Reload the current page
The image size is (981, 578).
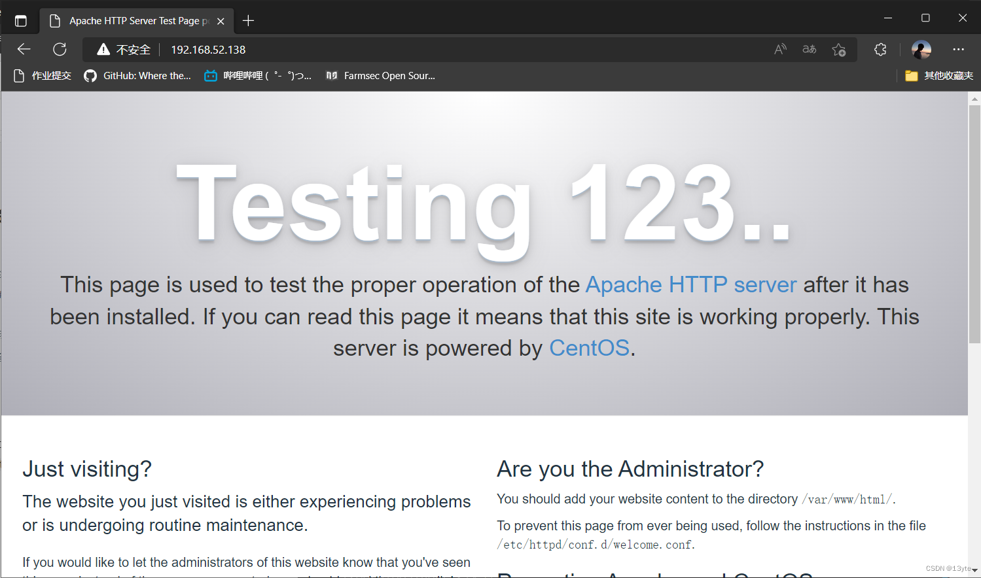point(60,49)
